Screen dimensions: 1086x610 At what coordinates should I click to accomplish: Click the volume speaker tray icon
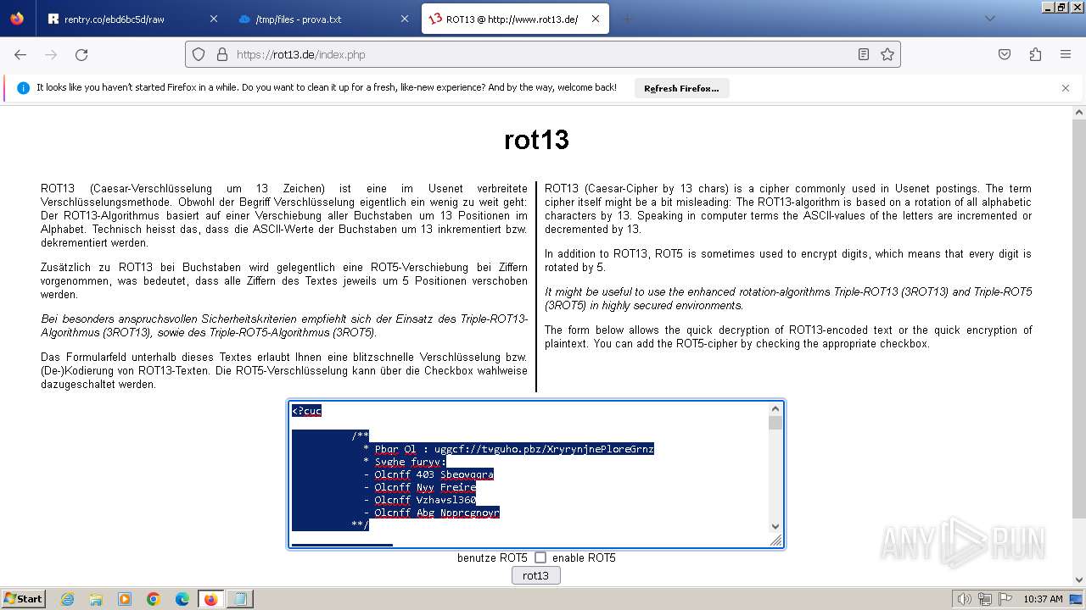tap(965, 599)
